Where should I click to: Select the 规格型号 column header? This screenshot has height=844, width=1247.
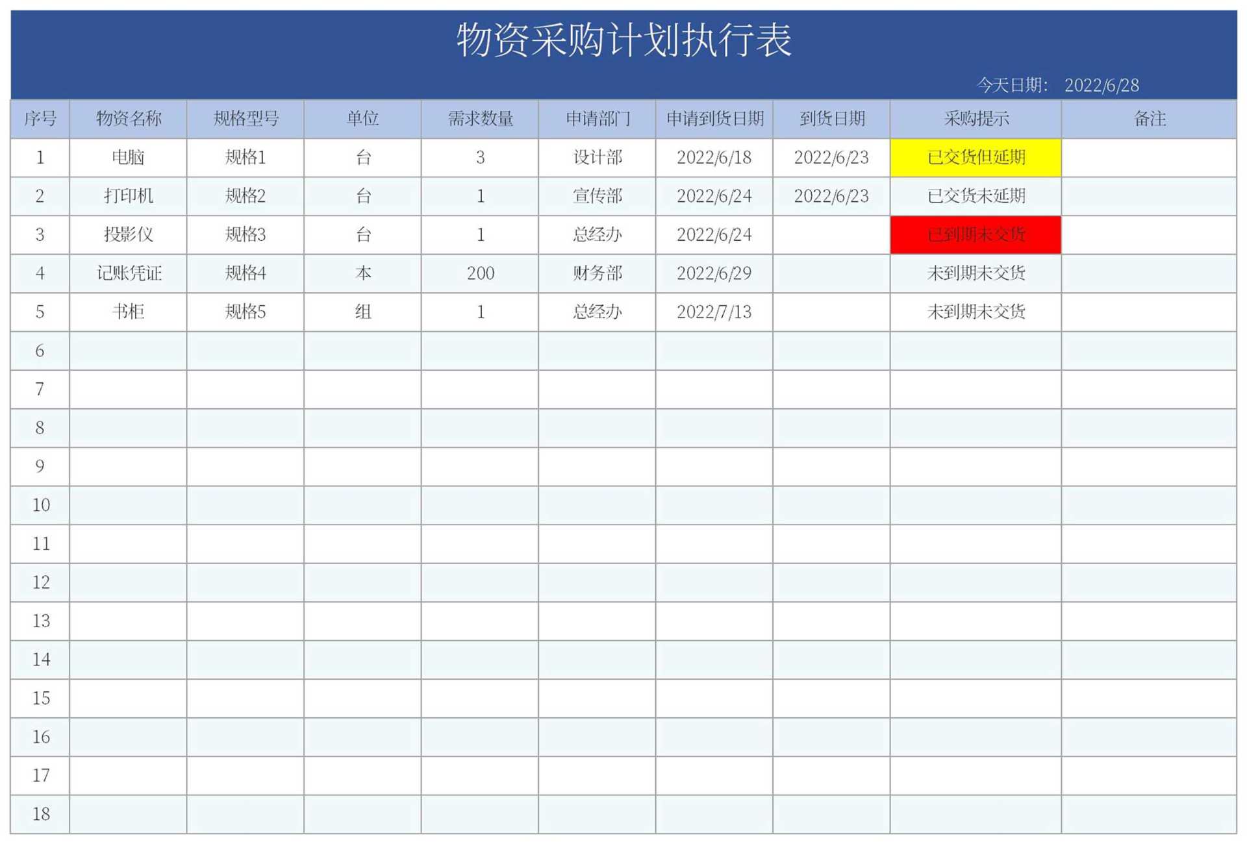tap(246, 119)
